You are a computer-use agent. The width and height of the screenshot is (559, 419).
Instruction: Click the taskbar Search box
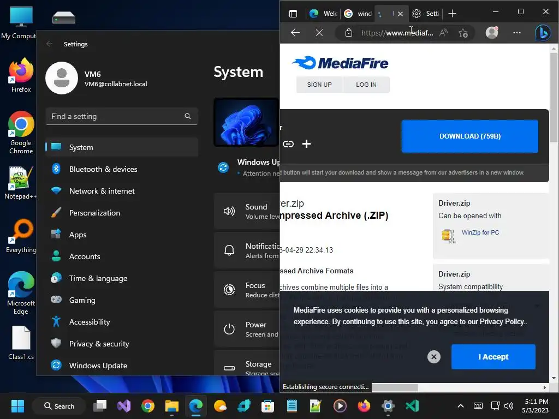(59, 406)
